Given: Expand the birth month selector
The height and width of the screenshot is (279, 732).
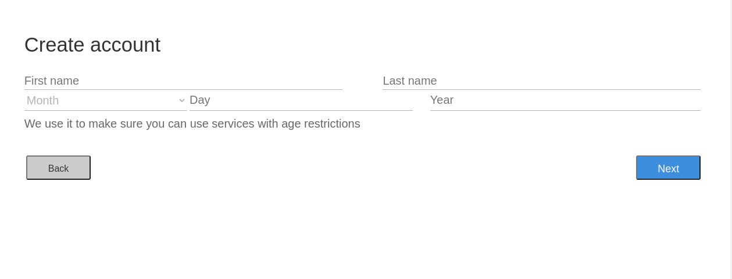Looking at the screenshot, I should 105,100.
